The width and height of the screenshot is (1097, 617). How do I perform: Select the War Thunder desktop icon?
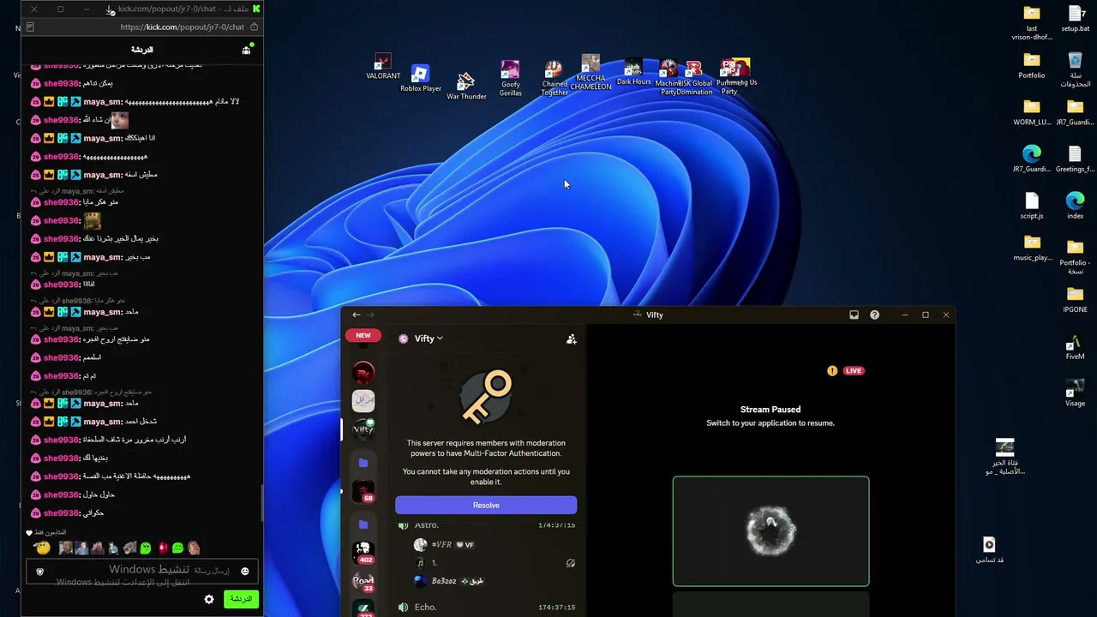[x=466, y=86]
